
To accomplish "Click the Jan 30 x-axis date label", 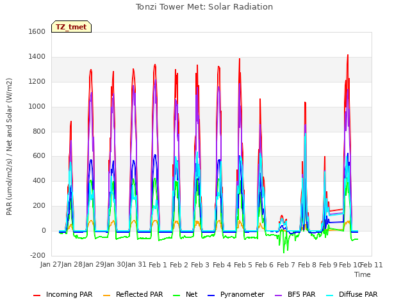I will coord(115,265).
